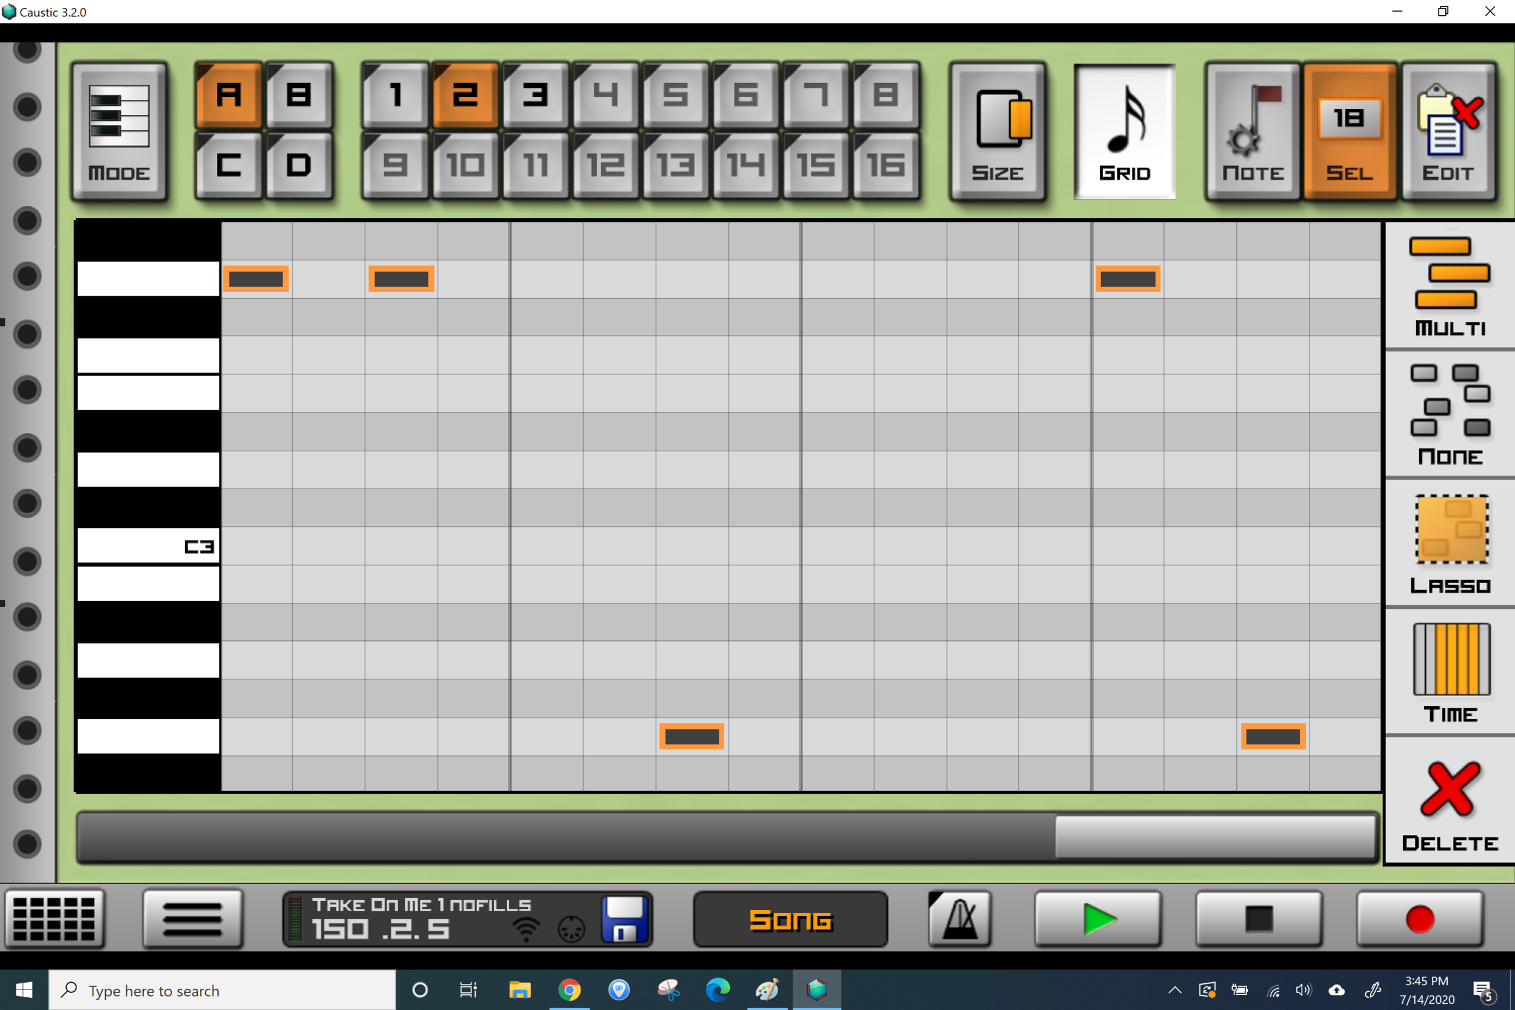Toggle the metronome
The height and width of the screenshot is (1010, 1515).
(x=959, y=919)
